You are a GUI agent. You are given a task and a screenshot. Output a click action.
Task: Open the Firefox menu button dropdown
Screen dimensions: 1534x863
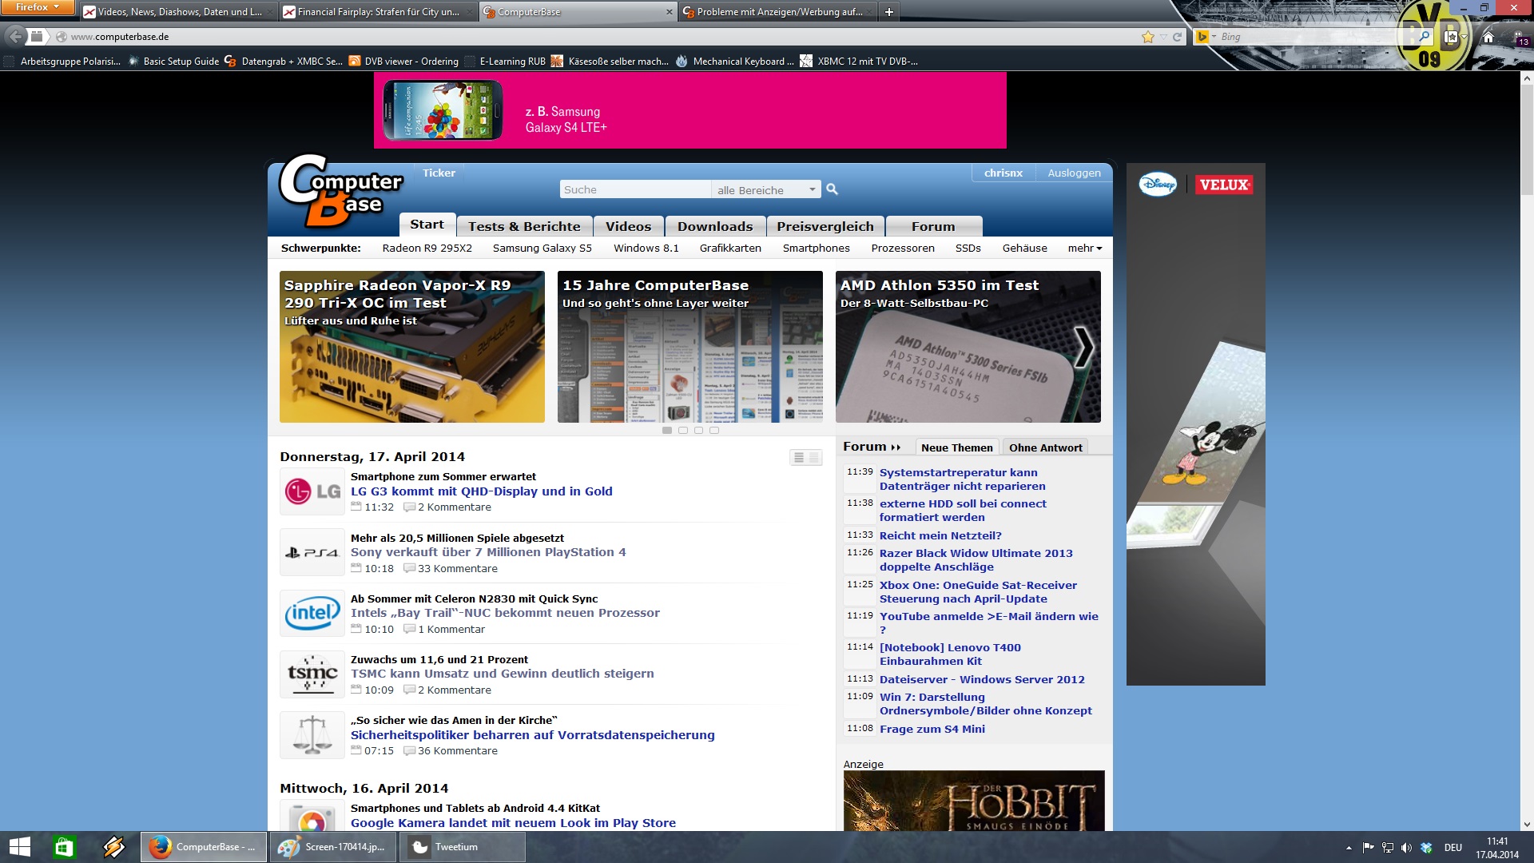click(x=37, y=7)
